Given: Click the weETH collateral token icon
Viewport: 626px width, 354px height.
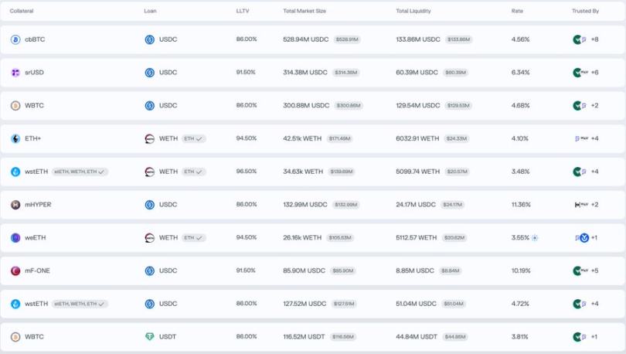Looking at the screenshot, I should coord(15,238).
